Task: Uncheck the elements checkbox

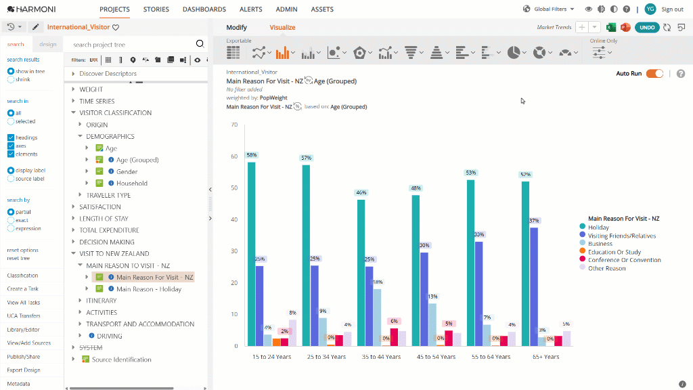Action: click(11, 154)
